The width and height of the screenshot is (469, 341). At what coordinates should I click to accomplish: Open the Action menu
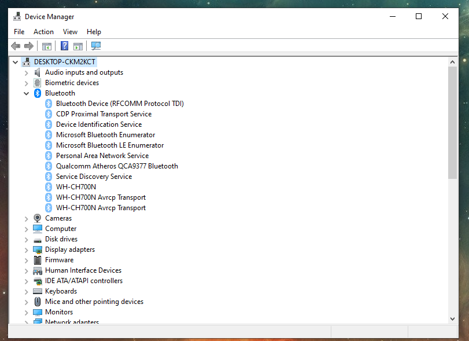44,32
